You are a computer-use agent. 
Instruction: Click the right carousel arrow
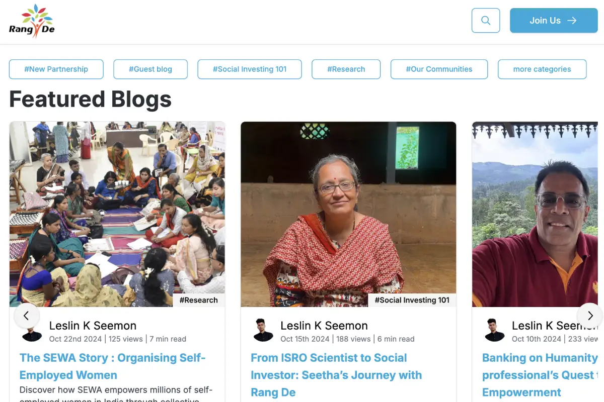pyautogui.click(x=589, y=316)
